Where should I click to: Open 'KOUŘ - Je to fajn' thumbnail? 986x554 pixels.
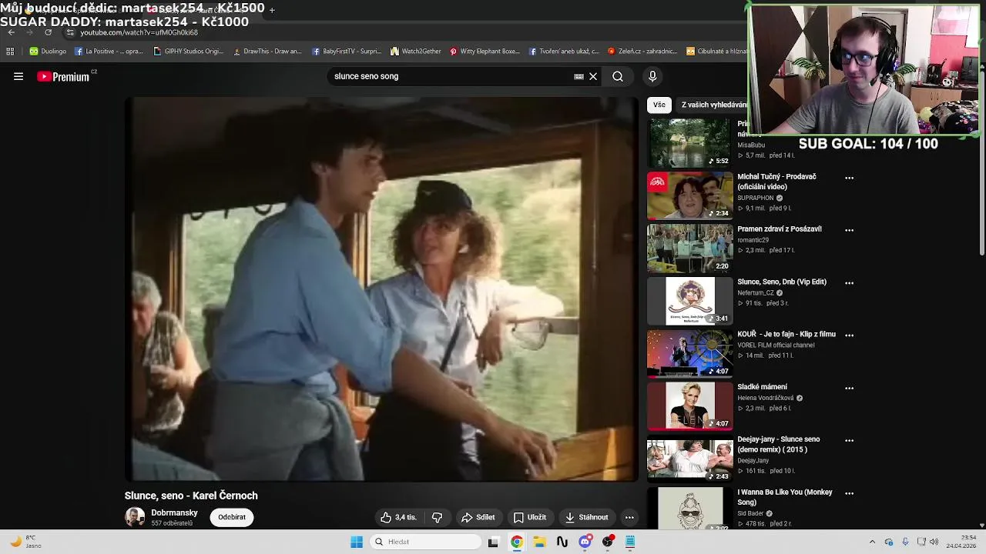(690, 353)
